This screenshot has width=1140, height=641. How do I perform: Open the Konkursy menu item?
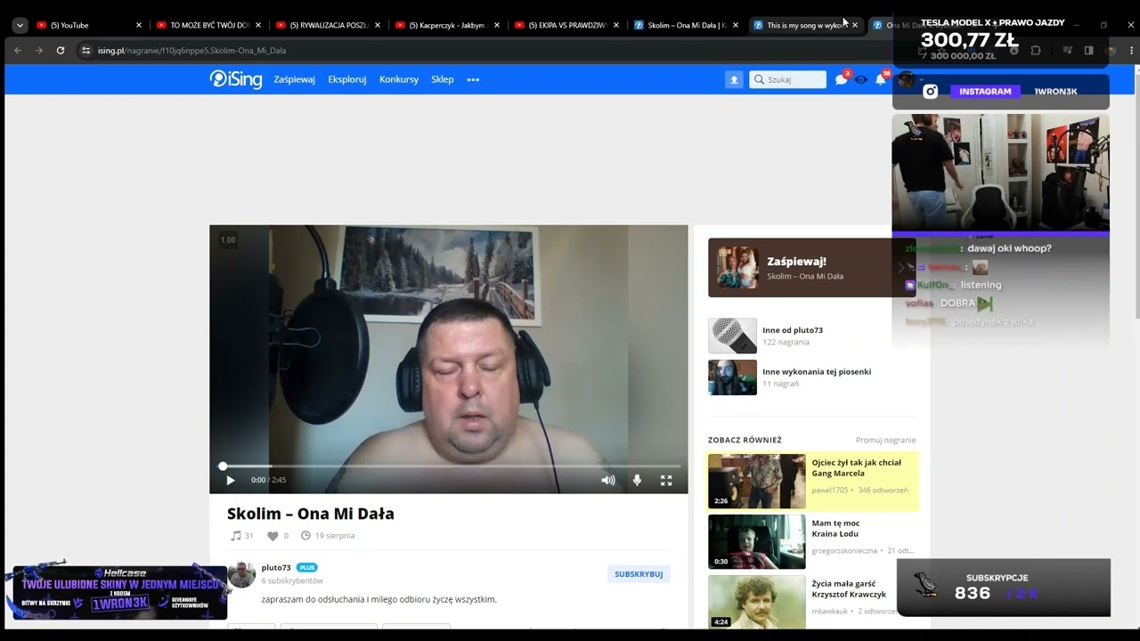pyautogui.click(x=399, y=79)
